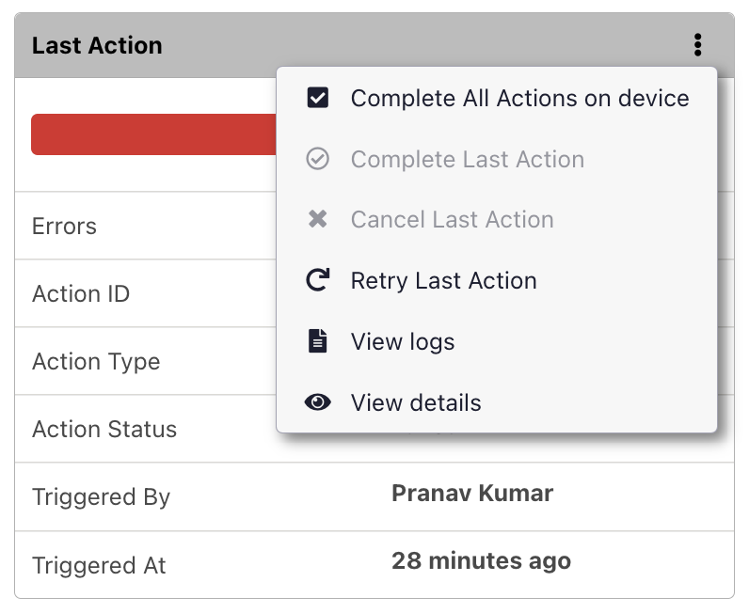Click the document icon beside View logs
The image size is (749, 613).
tap(318, 341)
